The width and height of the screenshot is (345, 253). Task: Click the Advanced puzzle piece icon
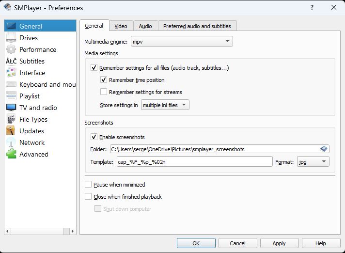11,154
